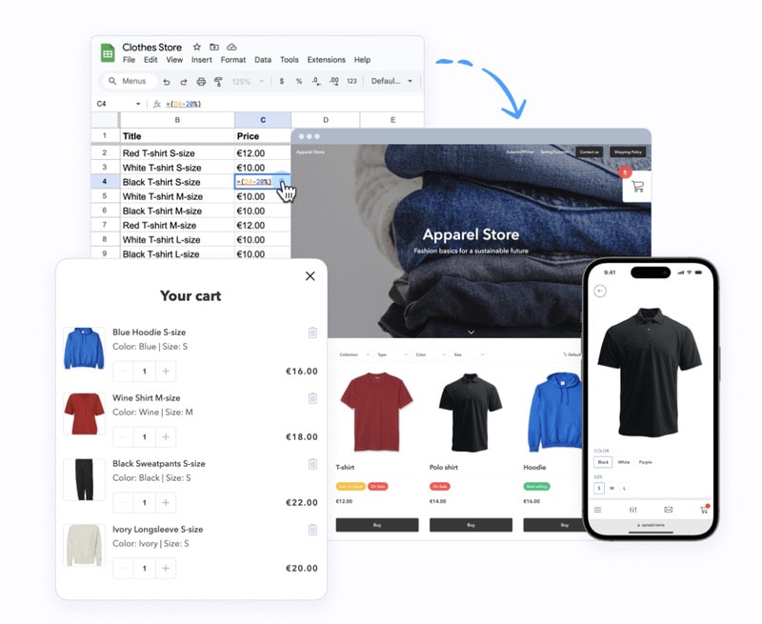This screenshot has width=762, height=624.
Task: Open the Extensions menu
Action: tap(326, 60)
